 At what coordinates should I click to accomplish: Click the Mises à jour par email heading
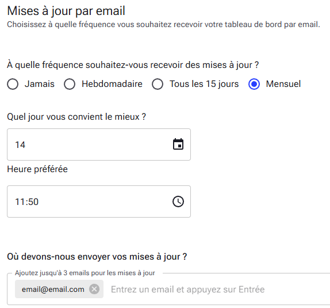66,11
